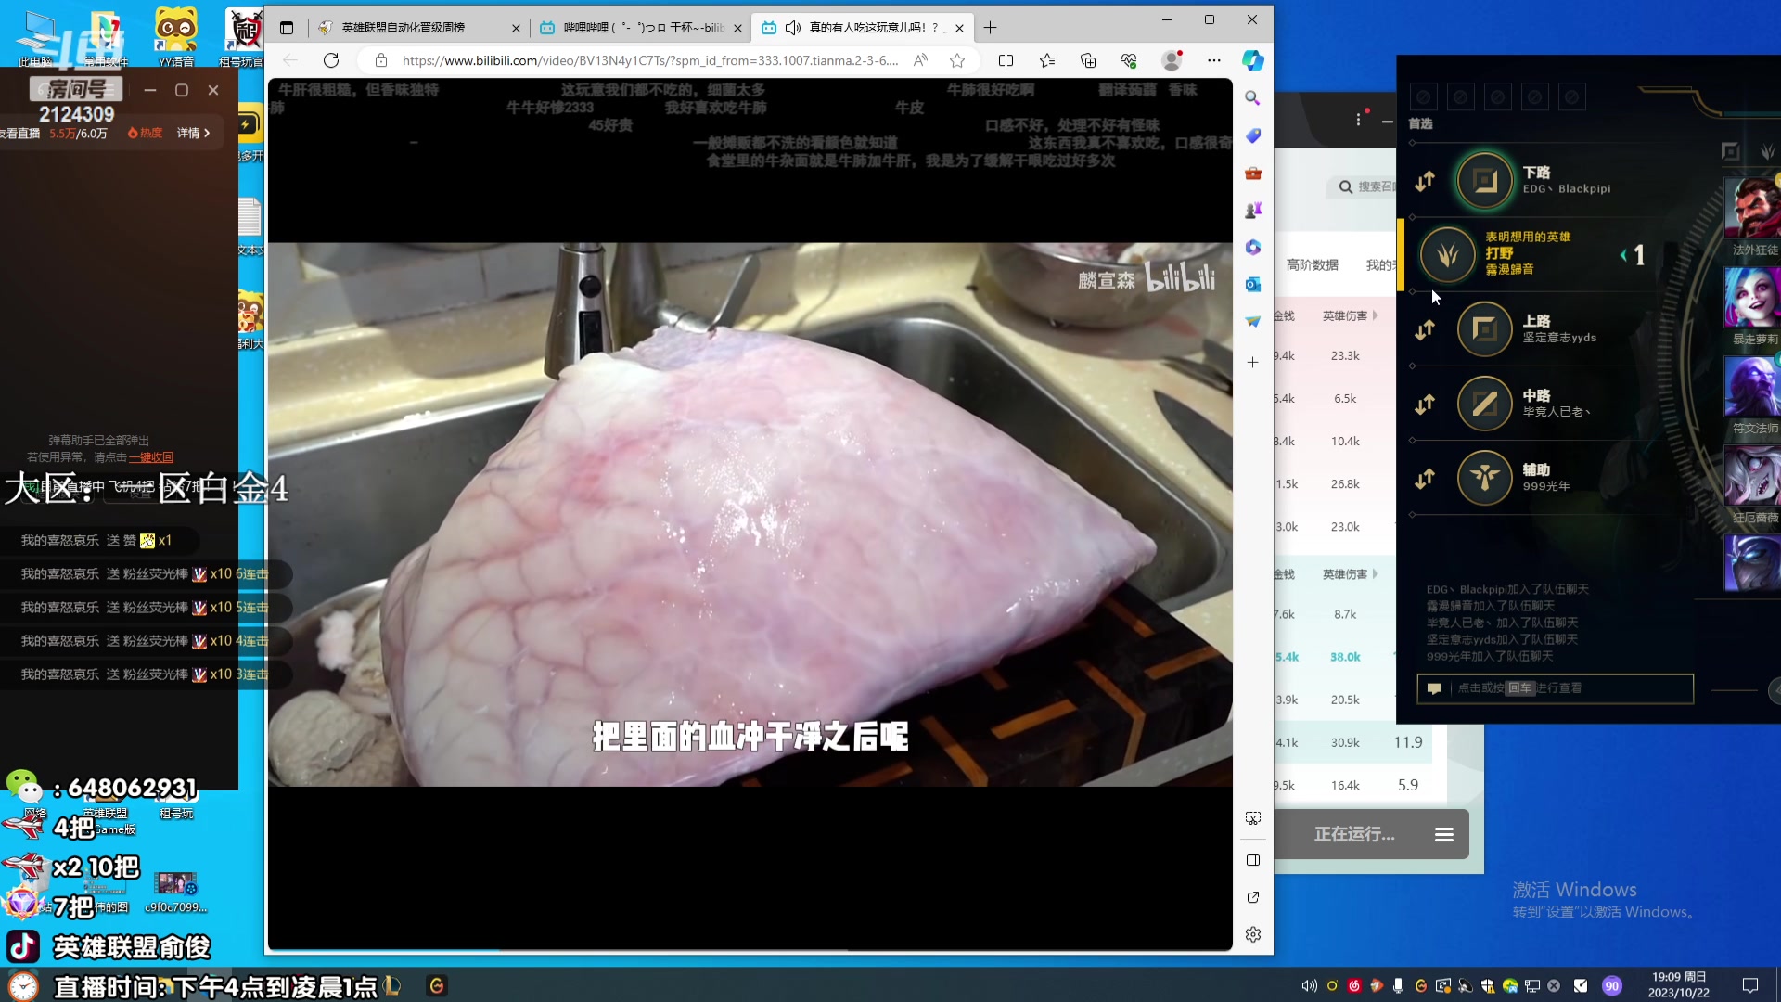1781x1002 pixels.
Task: Open Edge sidebar search
Action: (1252, 98)
